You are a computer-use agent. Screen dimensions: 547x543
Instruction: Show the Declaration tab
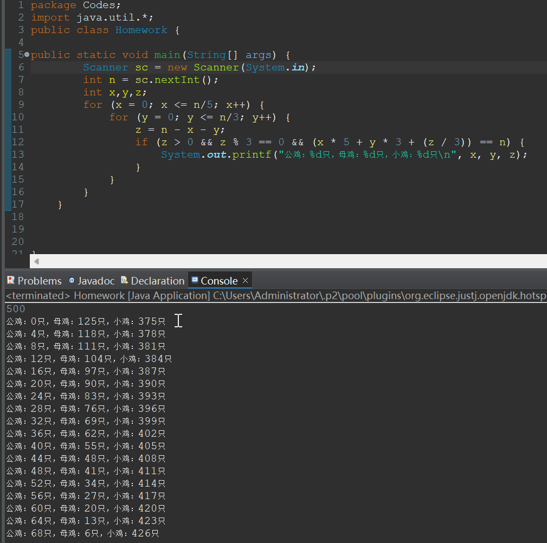[157, 281]
